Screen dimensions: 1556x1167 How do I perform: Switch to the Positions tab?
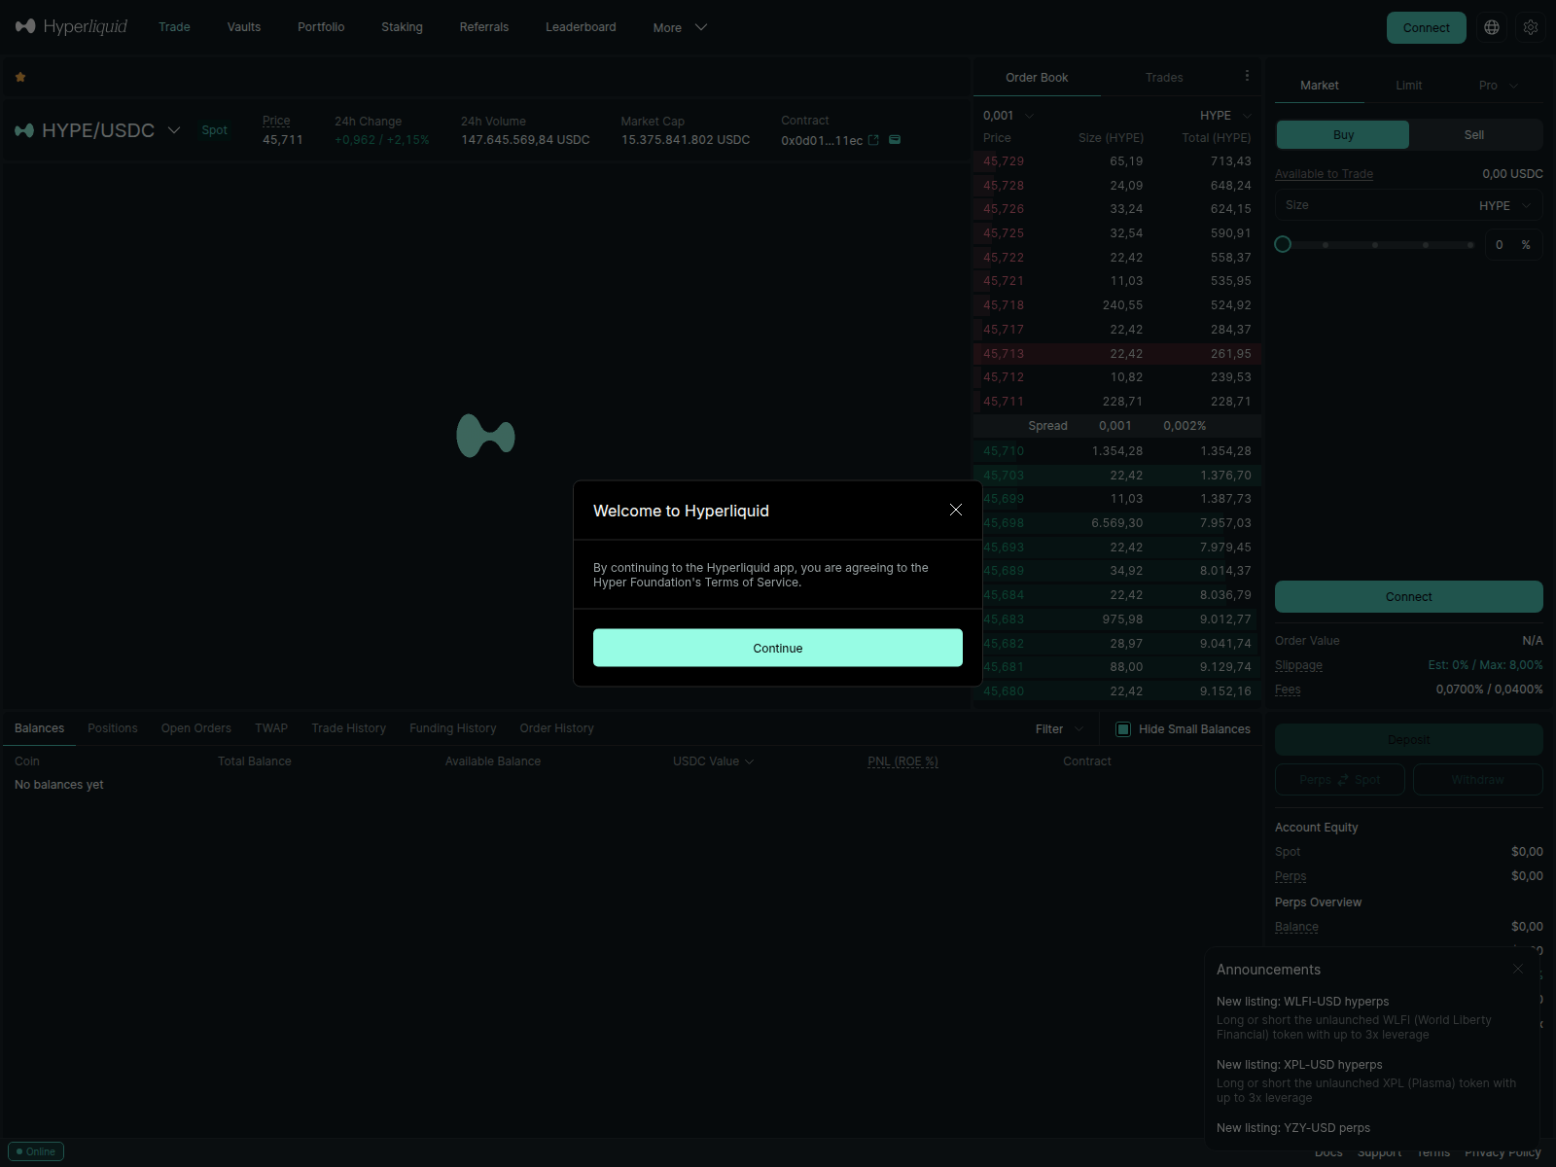click(113, 728)
